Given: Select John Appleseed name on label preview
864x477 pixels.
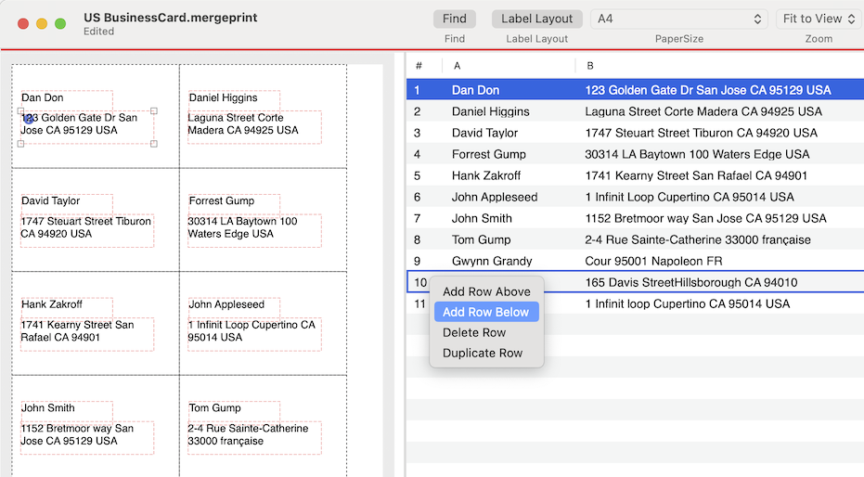Looking at the screenshot, I should [234, 307].
